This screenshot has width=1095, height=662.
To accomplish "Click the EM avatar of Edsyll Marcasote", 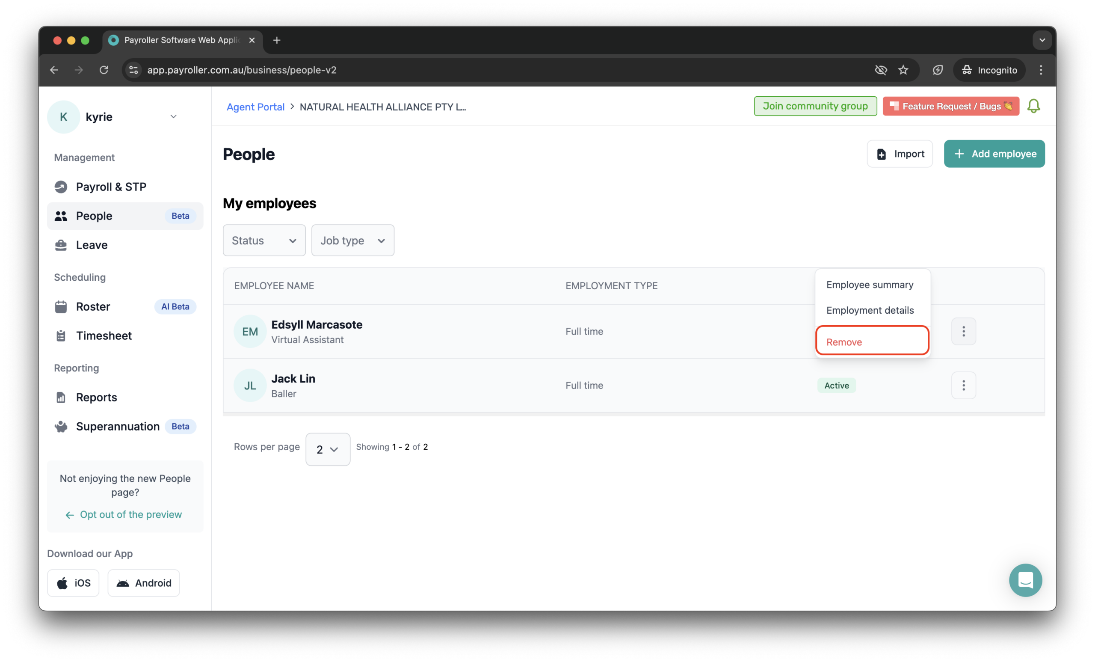I will (x=250, y=332).
